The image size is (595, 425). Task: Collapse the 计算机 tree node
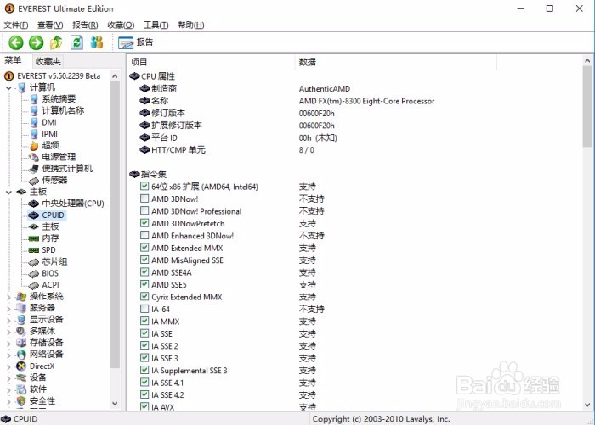point(8,88)
